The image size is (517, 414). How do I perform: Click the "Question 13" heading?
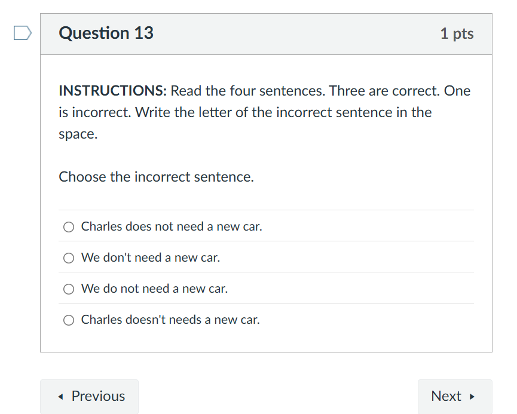[106, 33]
